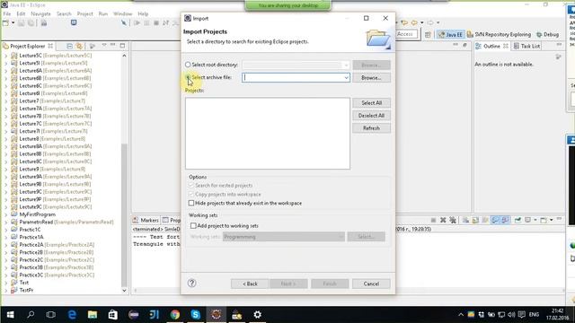
Task: Switch to SVN Repository Exploring perspective
Action: 499,34
